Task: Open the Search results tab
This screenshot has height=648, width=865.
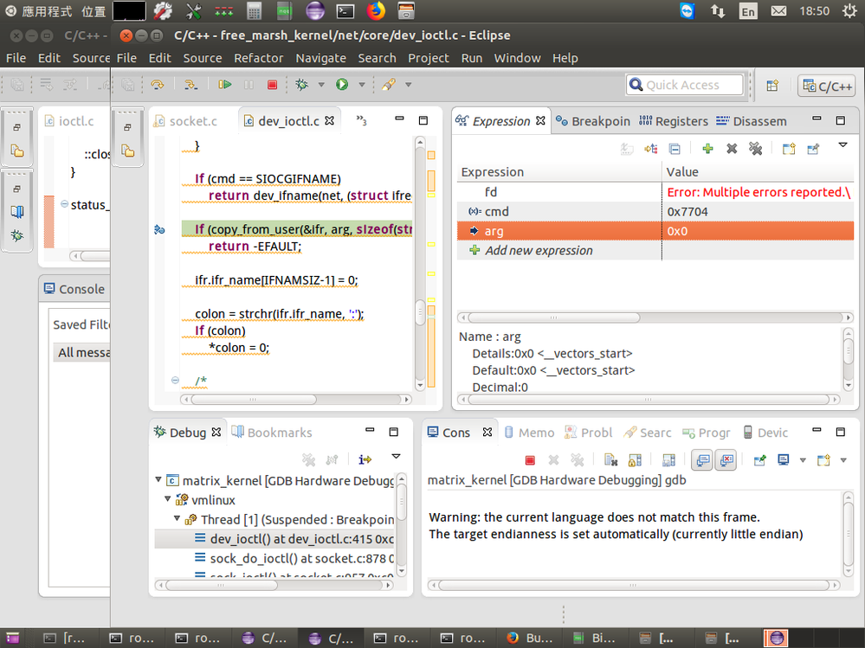Action: (x=647, y=433)
